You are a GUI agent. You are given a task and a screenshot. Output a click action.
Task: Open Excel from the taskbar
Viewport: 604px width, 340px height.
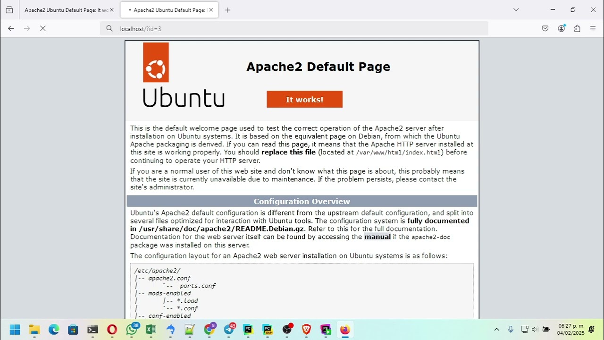pyautogui.click(x=151, y=329)
